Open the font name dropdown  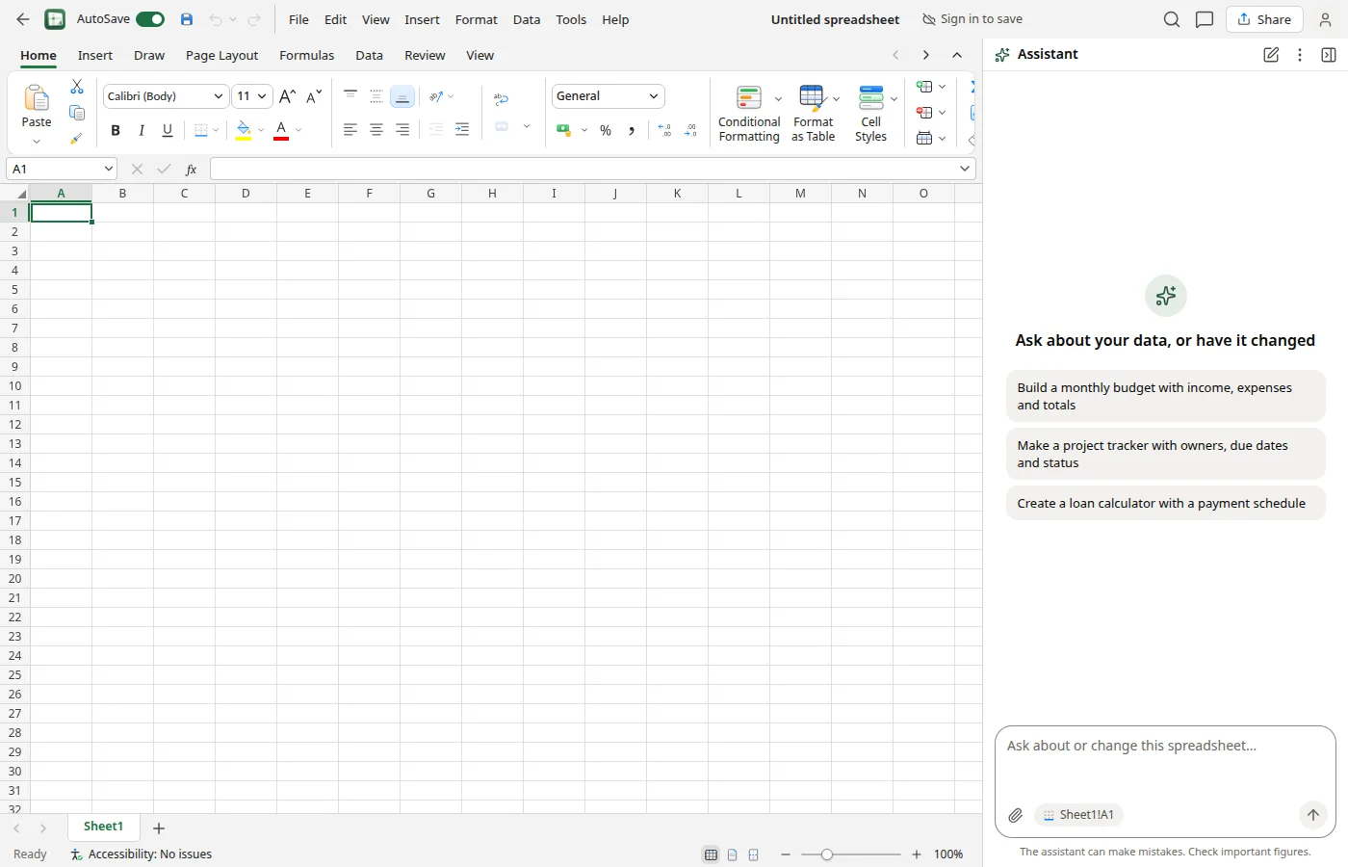219,96
